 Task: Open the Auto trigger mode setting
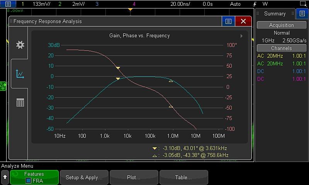tap(235, 4)
